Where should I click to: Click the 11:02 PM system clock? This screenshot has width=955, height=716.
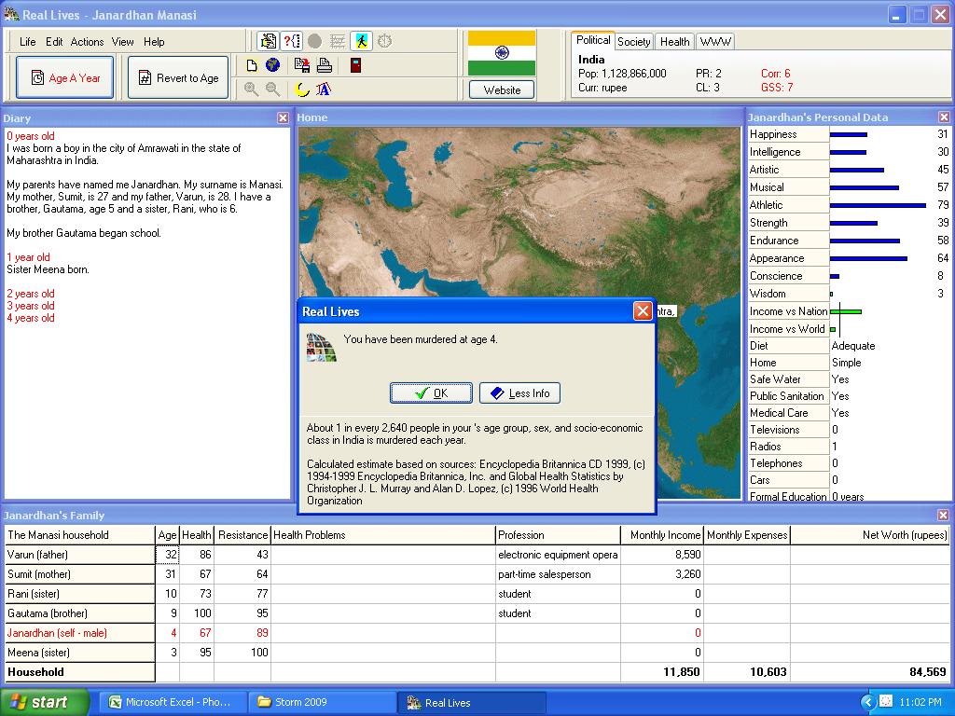(920, 702)
